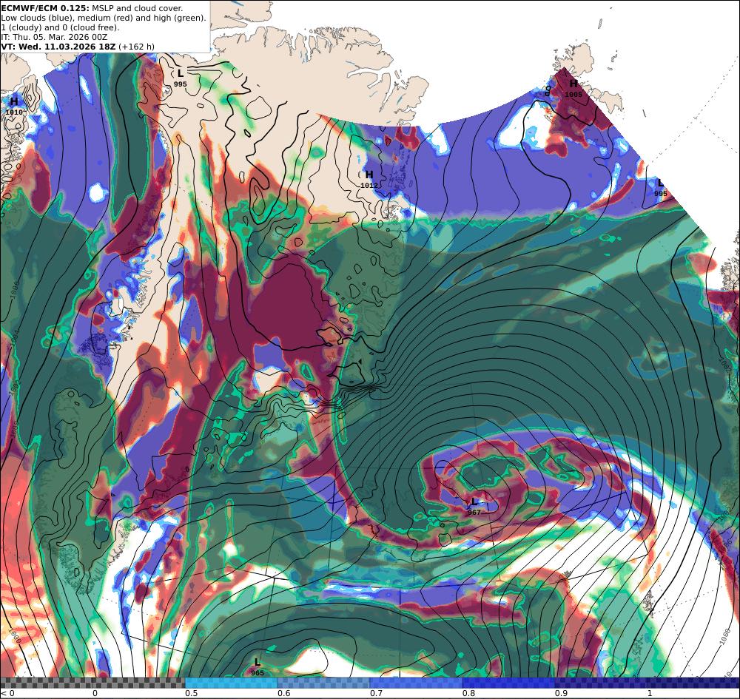Click the 'ECMWF/ECM 0.125:' title text
Screen dimensions: 740x699
tap(44, 8)
